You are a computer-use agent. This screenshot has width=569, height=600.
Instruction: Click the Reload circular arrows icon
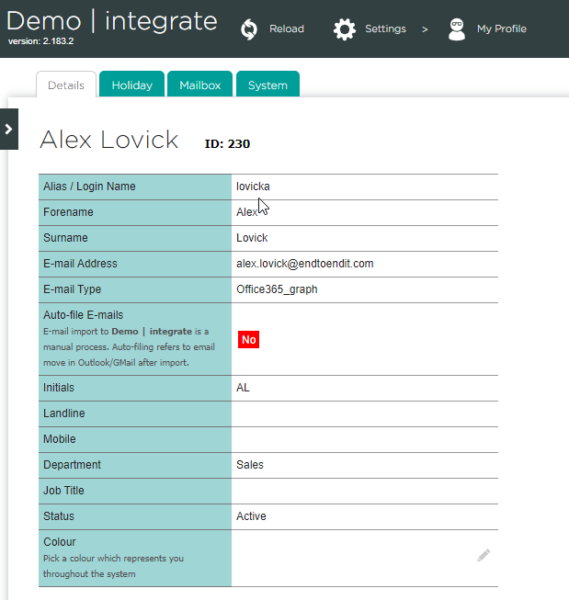tap(248, 29)
